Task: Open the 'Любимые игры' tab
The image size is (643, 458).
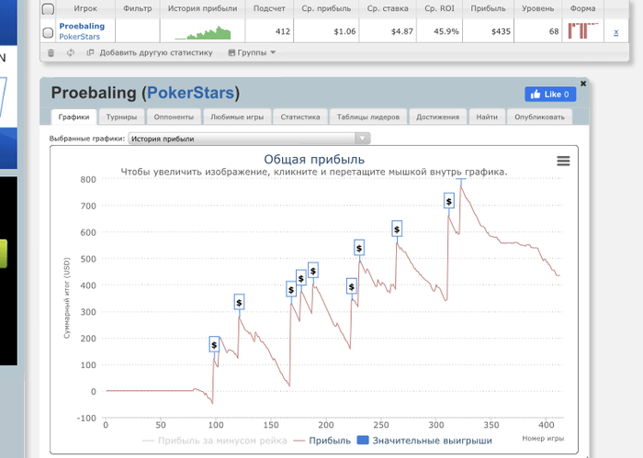Action: pyautogui.click(x=237, y=117)
